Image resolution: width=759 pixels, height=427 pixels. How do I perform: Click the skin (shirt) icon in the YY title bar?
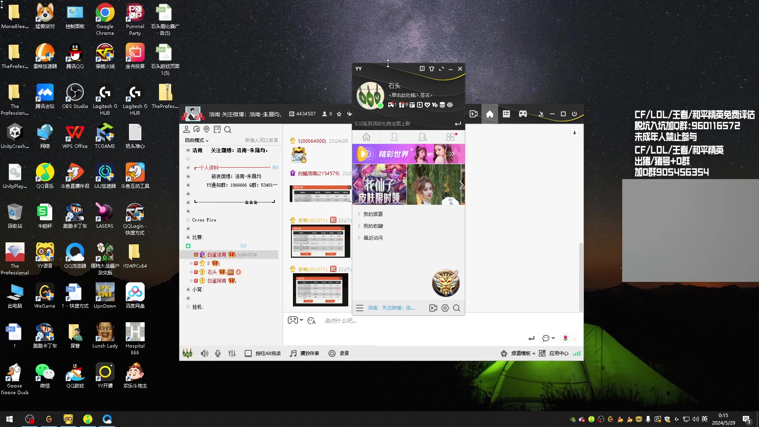pos(432,69)
